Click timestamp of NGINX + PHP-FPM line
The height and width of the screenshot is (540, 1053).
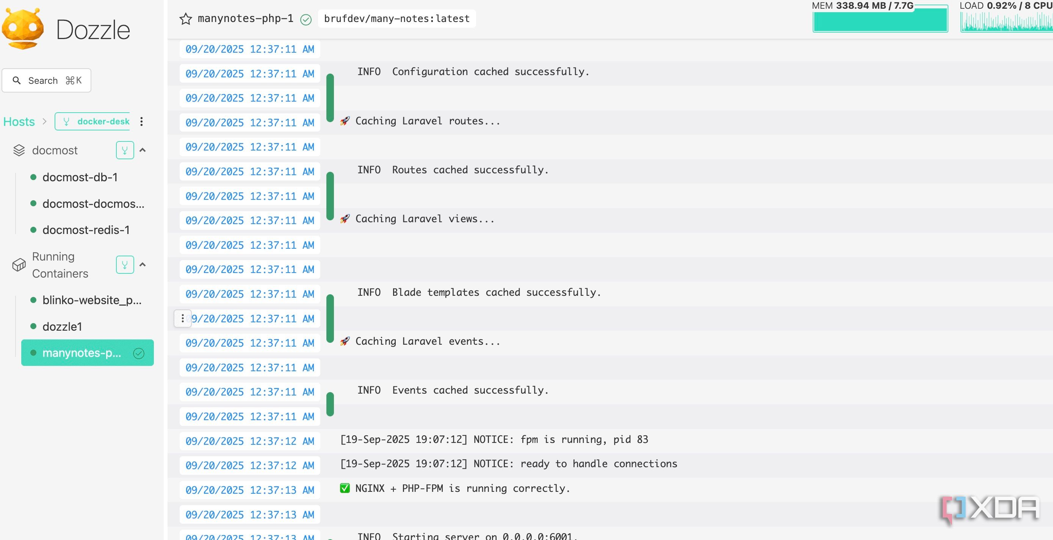[x=250, y=490]
